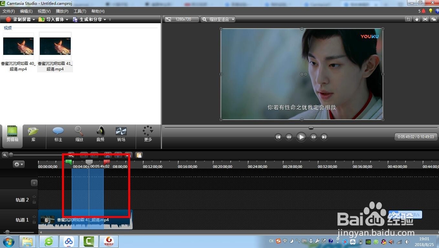Viewport: 439px width, 248px height.
Task: Open the green browser icon on taskbar
Action: coord(49,241)
